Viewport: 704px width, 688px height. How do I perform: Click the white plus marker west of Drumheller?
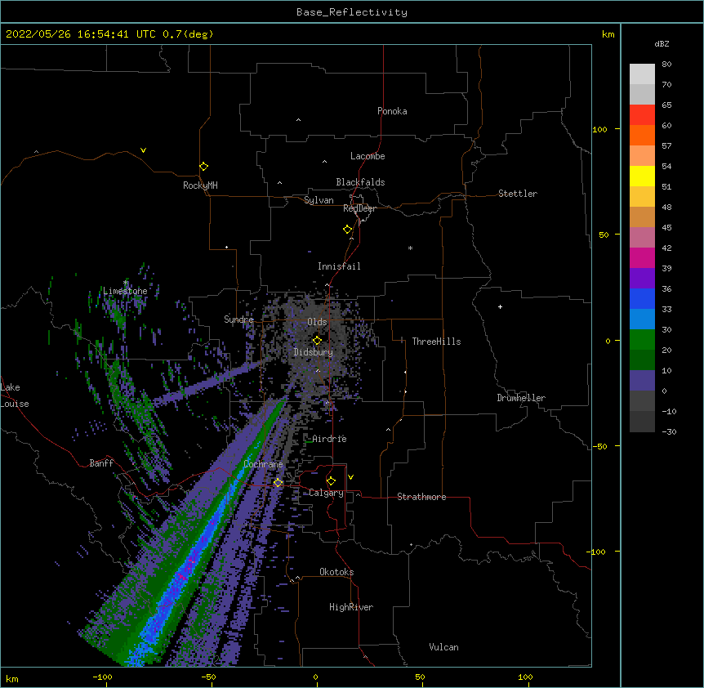click(x=500, y=306)
